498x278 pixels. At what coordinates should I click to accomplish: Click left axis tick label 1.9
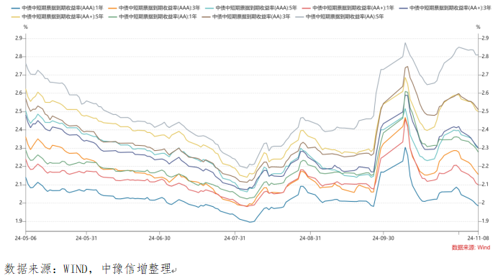coord(19,221)
